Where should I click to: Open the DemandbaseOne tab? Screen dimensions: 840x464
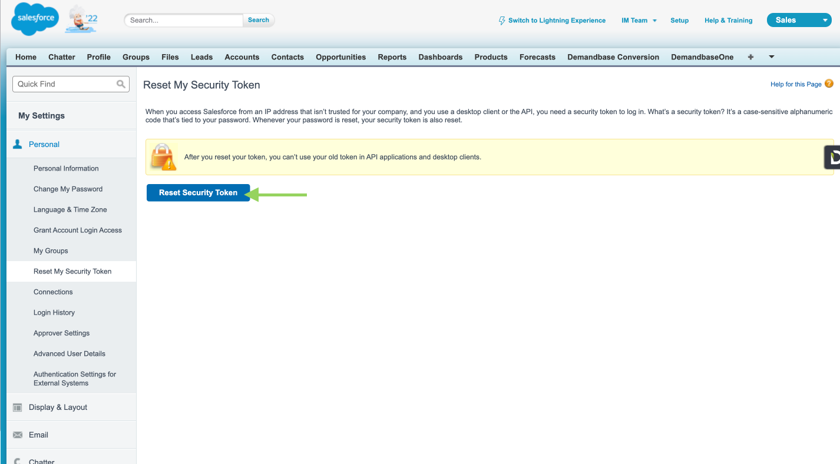tap(702, 57)
